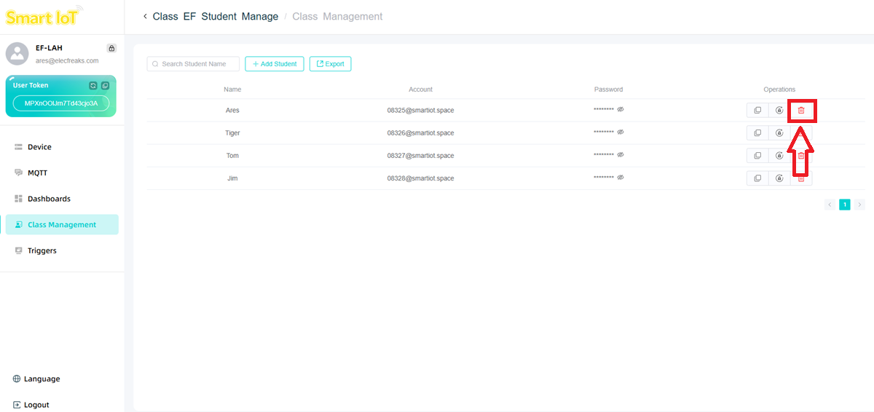Reset password for student Ares

[x=779, y=111]
